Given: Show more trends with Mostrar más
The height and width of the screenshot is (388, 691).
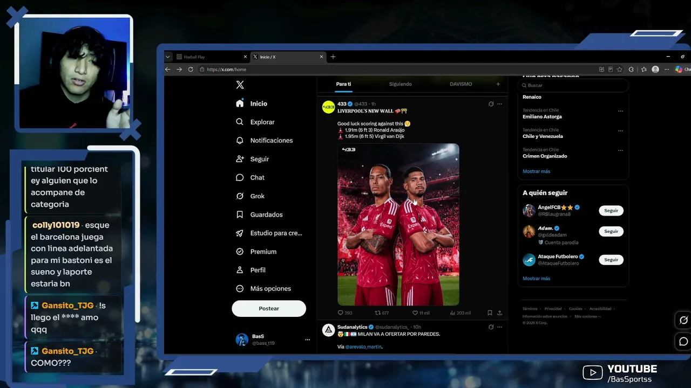Looking at the screenshot, I should coord(536,171).
